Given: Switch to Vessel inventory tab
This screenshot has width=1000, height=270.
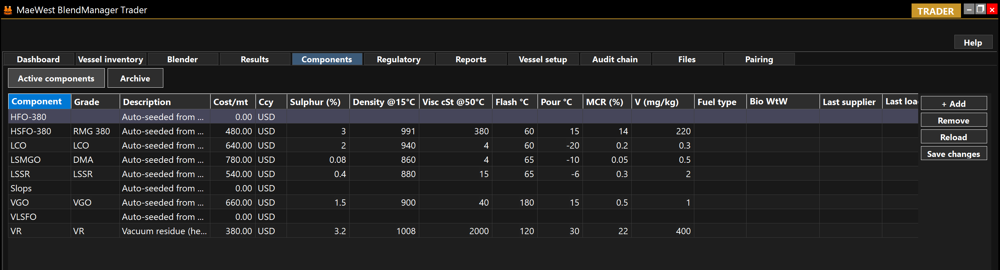Looking at the screenshot, I should click(x=111, y=59).
